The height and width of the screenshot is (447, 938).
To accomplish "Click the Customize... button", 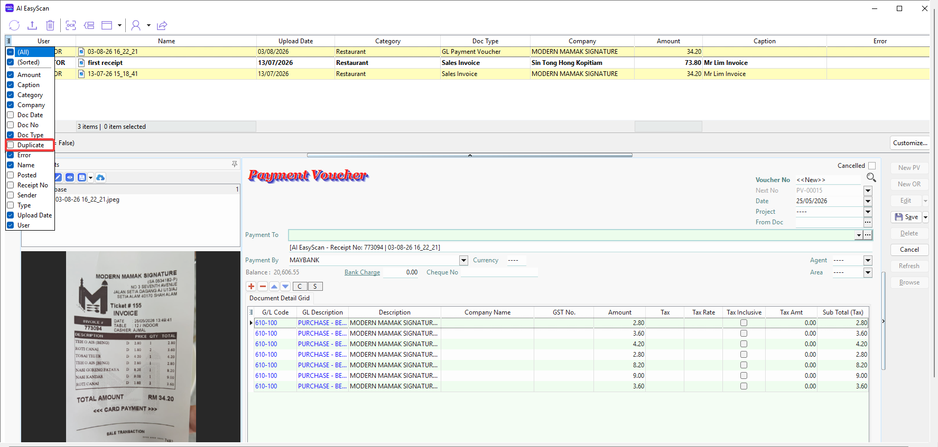I will (910, 143).
